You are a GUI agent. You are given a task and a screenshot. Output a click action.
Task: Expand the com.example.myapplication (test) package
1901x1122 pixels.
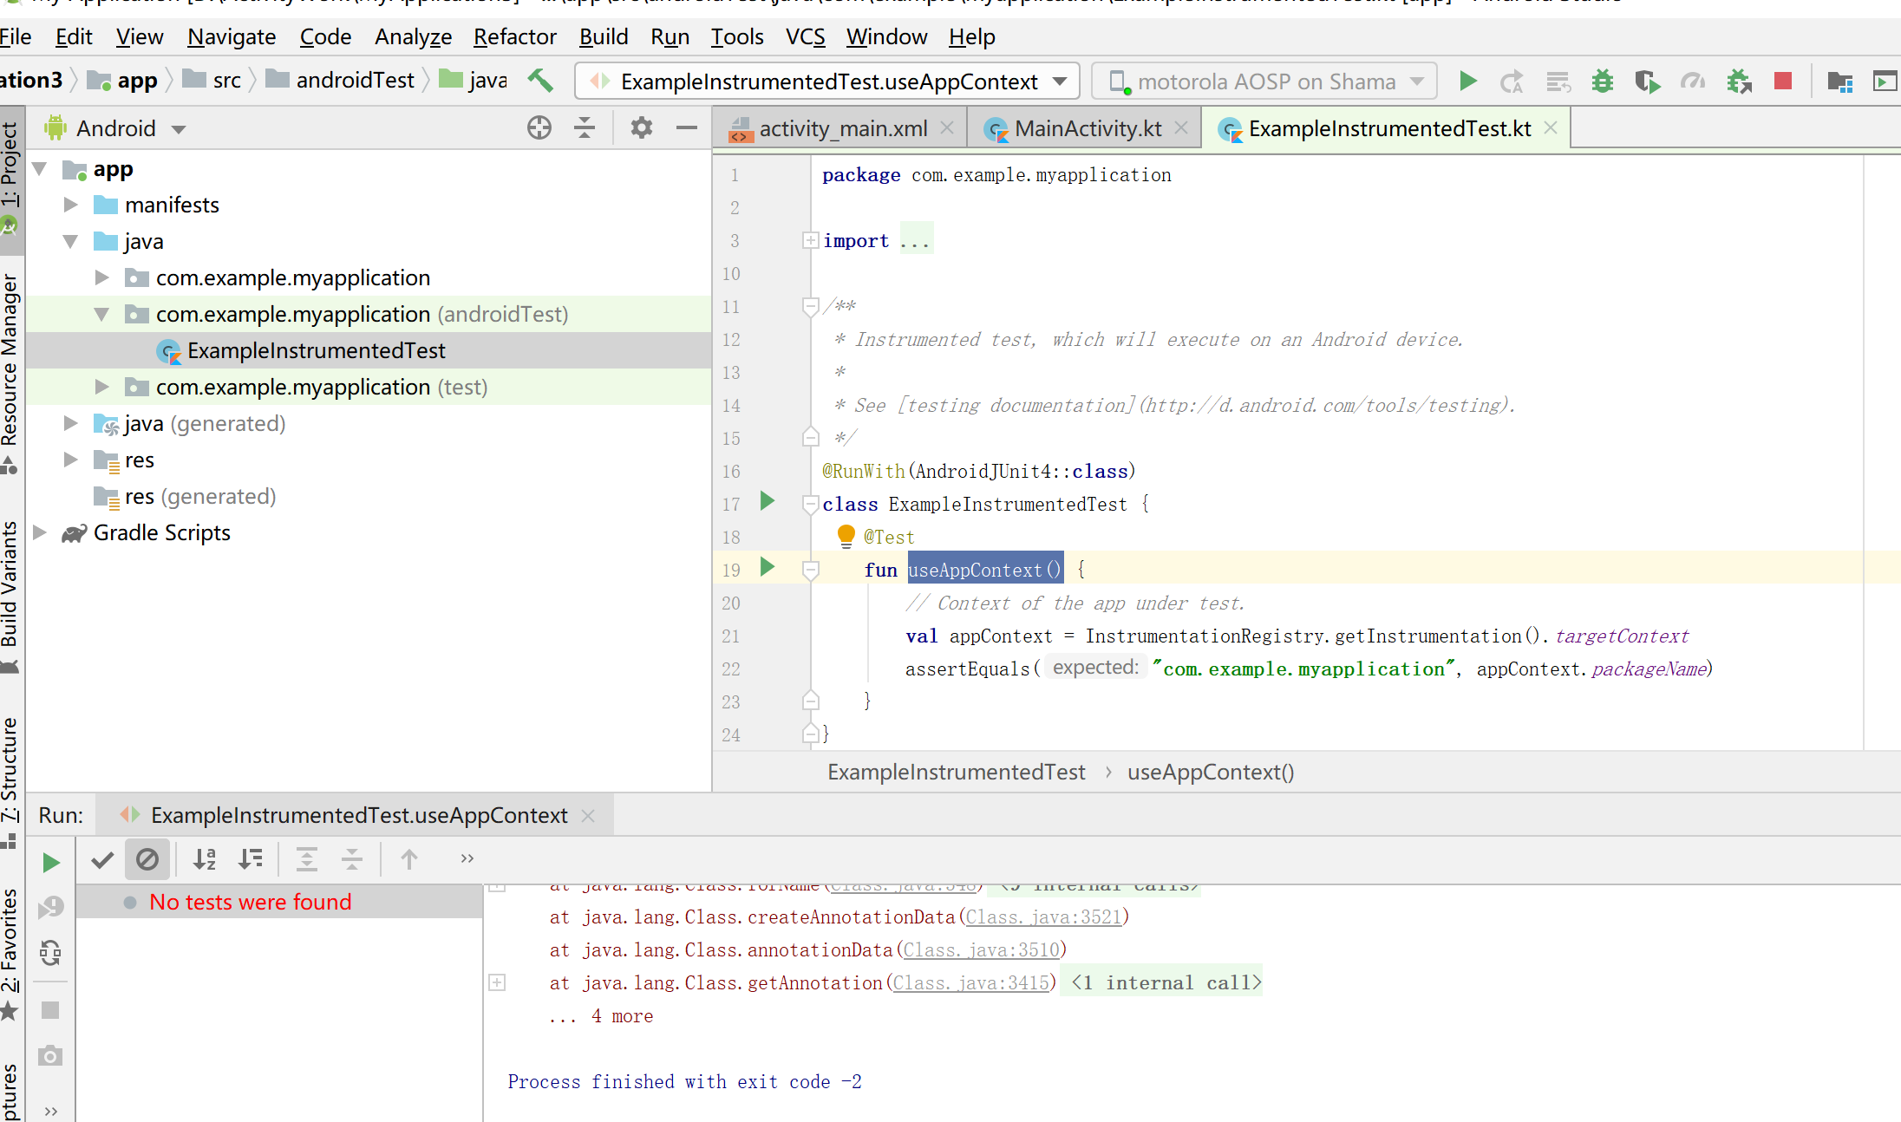102,387
